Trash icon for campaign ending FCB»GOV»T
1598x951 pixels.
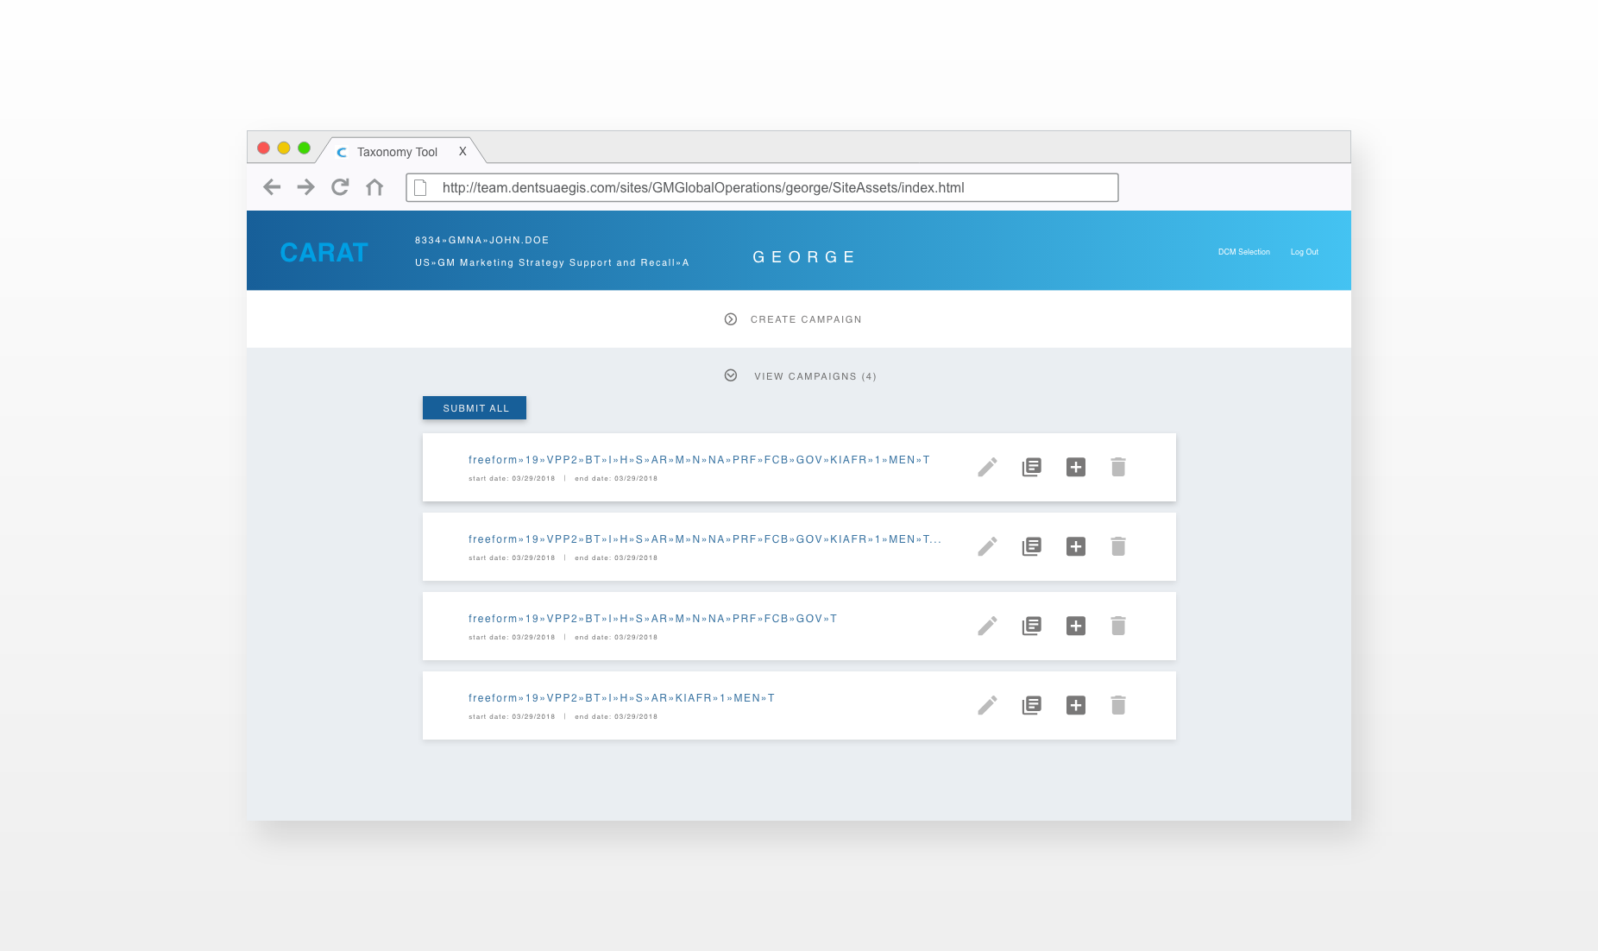pyautogui.click(x=1118, y=626)
